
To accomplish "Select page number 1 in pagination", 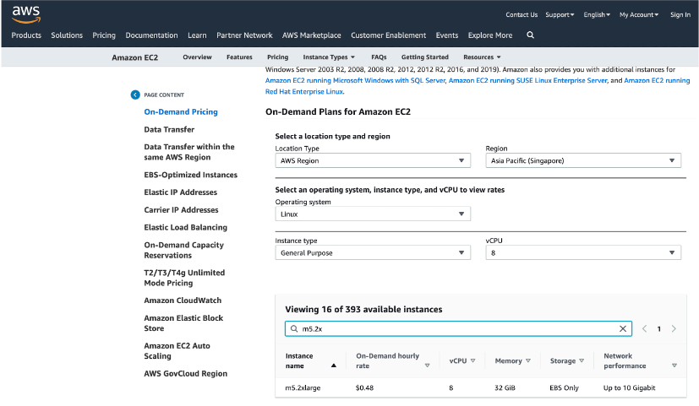I will [659, 329].
